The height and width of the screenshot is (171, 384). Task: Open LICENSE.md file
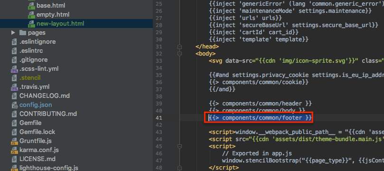[x=37, y=159]
